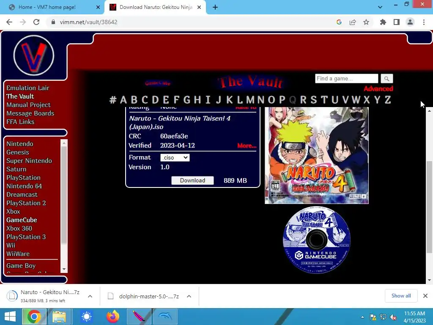Expand dolphin-master download options chevron
The width and height of the screenshot is (433, 325).
pos(189,296)
